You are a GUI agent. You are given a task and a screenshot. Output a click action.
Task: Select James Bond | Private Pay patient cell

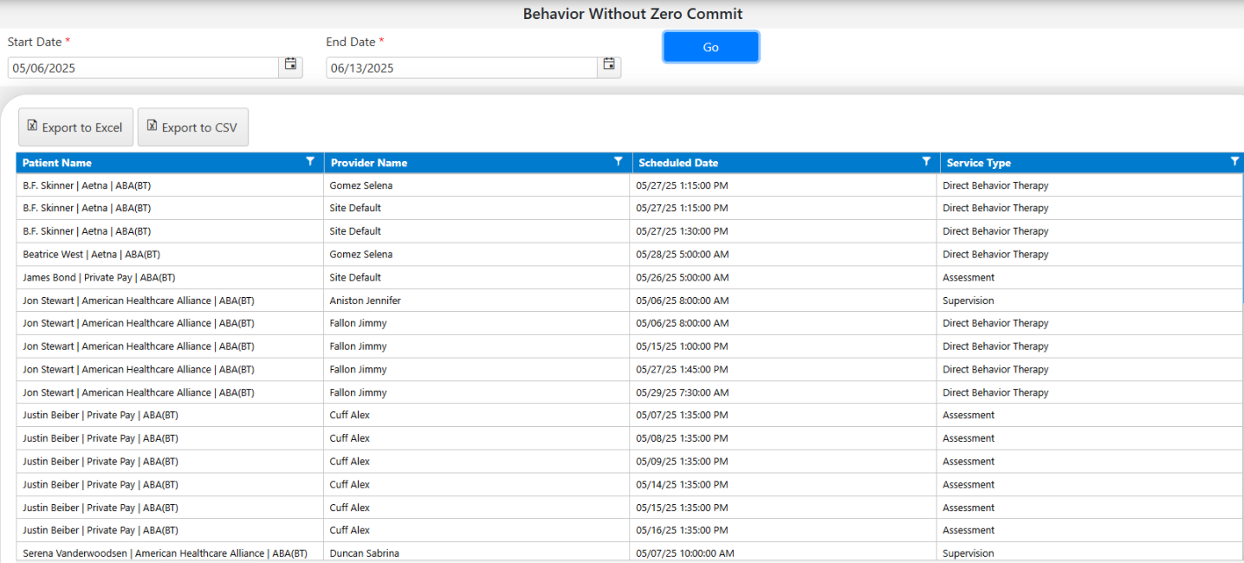pos(170,277)
